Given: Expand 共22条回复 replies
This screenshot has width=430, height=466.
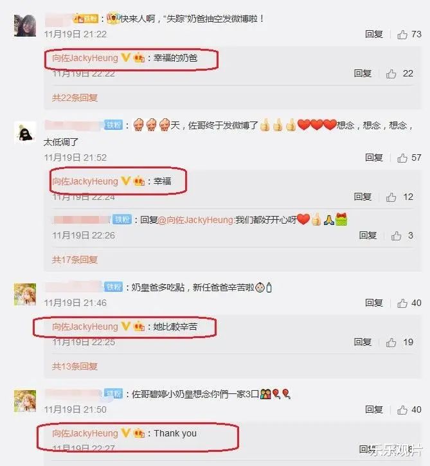Looking at the screenshot, I should coord(75,98).
